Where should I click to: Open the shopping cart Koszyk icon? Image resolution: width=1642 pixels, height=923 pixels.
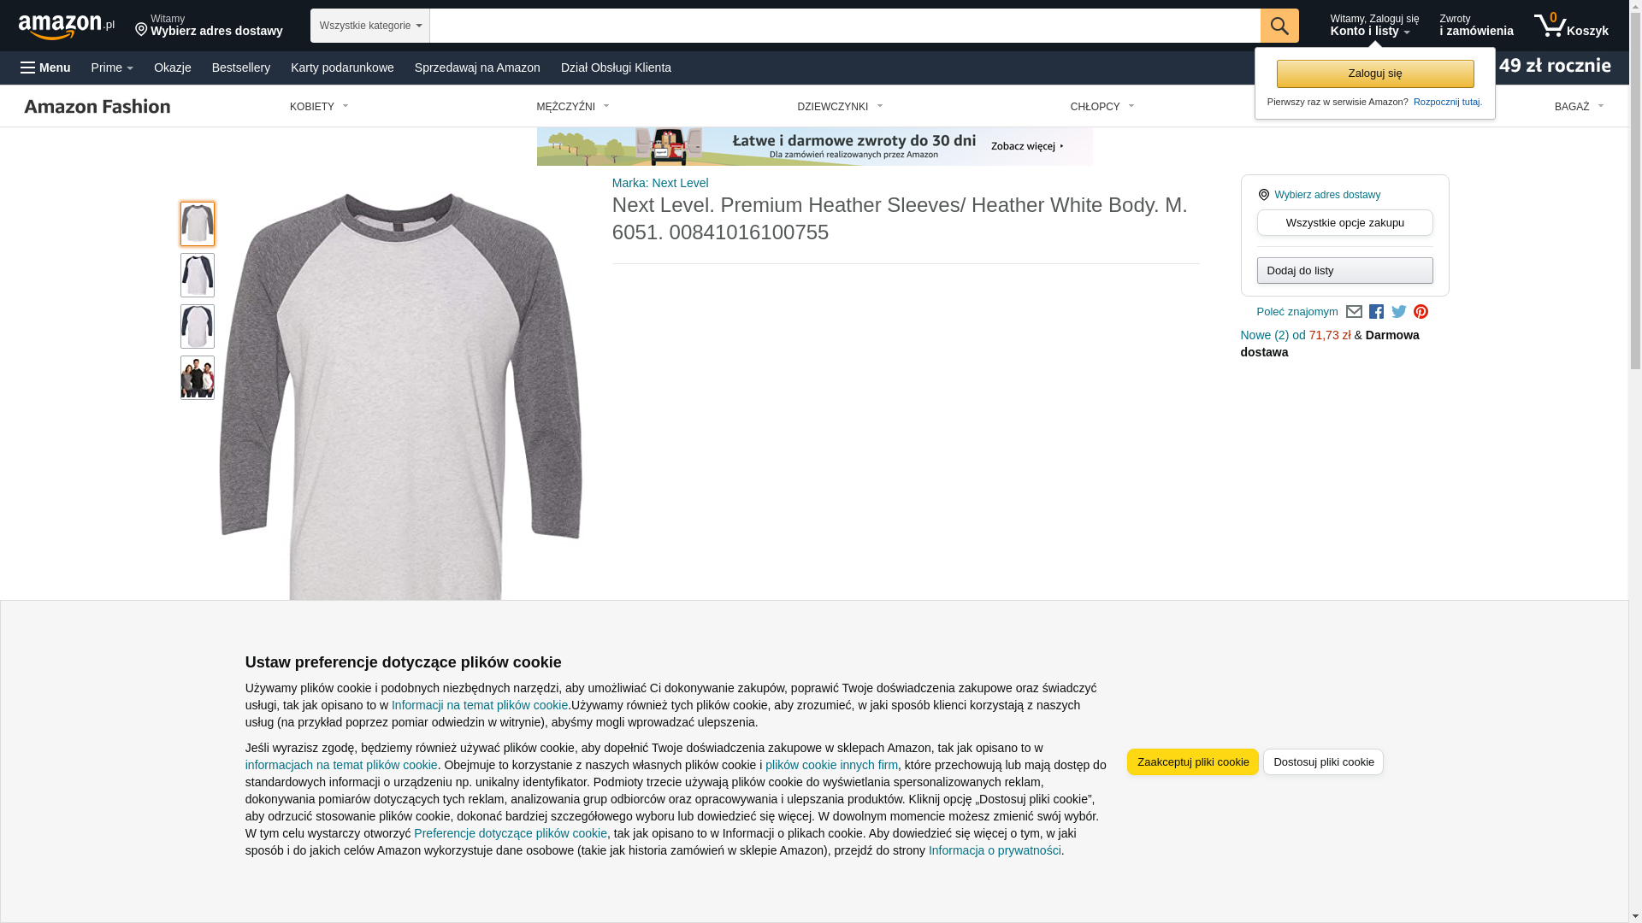tap(1571, 26)
